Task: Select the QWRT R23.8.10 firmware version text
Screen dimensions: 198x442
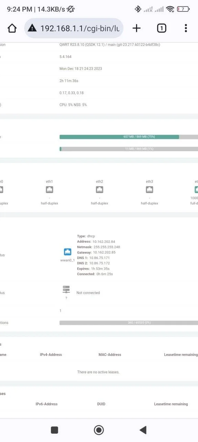Action: coord(110,45)
